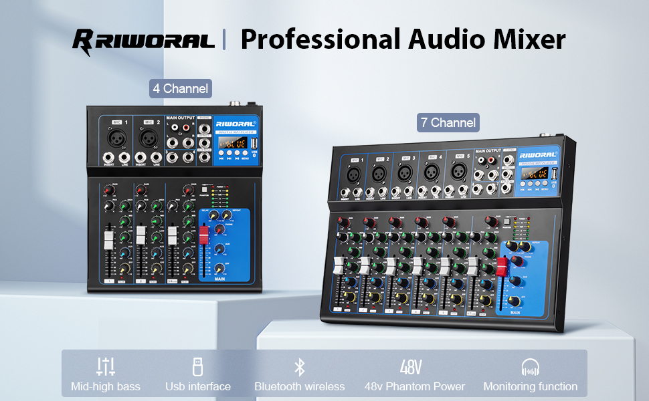The height and width of the screenshot is (401, 649).
Task: Select the Usb interface icon
Action: point(197,367)
